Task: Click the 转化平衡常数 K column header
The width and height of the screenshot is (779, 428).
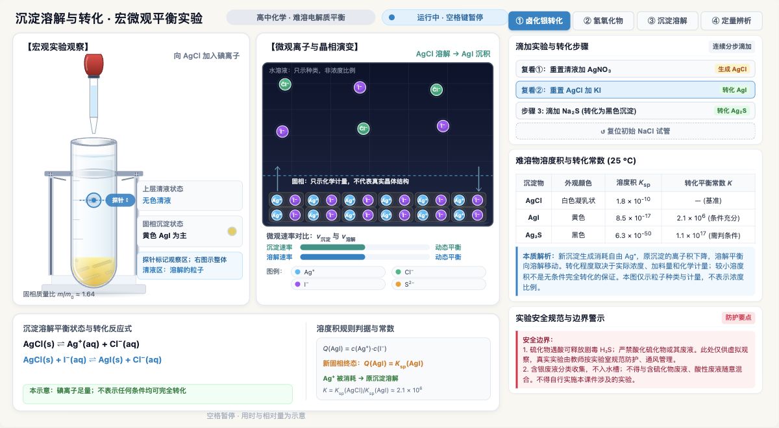Action: (x=708, y=183)
